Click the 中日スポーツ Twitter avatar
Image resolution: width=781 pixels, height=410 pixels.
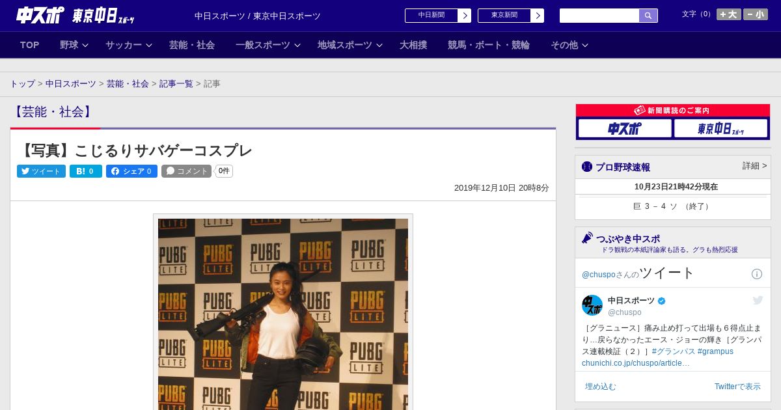pos(592,305)
